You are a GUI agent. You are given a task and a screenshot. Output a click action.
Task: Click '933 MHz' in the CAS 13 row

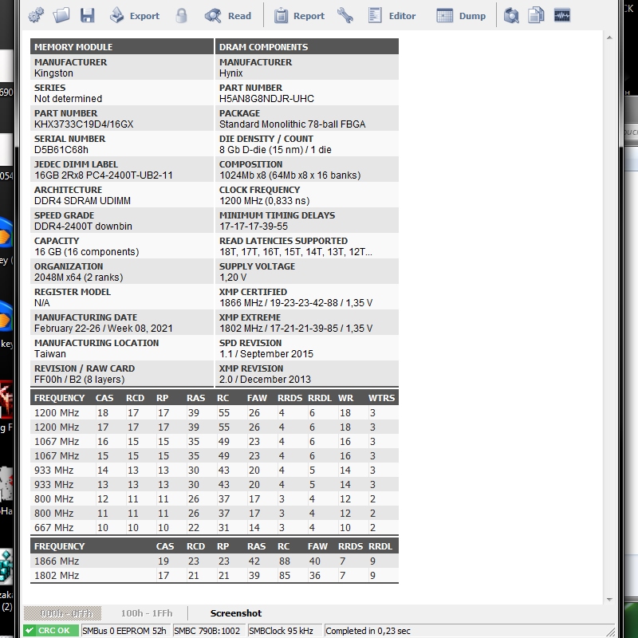click(x=53, y=484)
